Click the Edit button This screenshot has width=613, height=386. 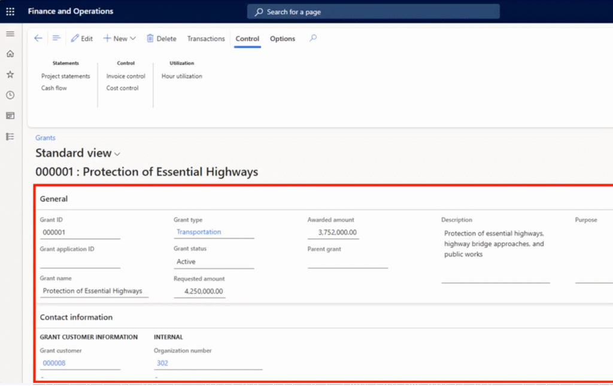(82, 39)
